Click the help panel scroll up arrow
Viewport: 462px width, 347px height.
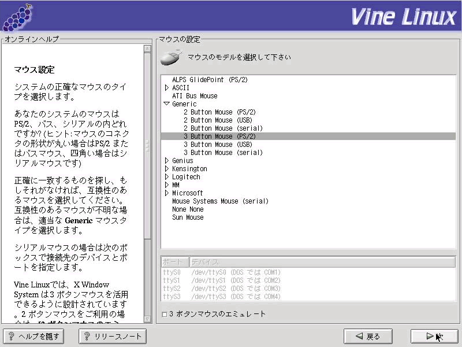coord(147,49)
